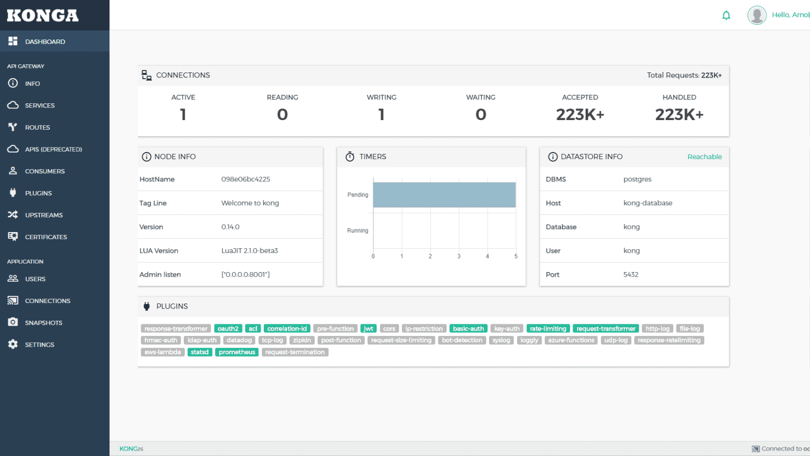Open the Upstreams menu item
Screen dimensions: 810x456
click(x=55, y=215)
